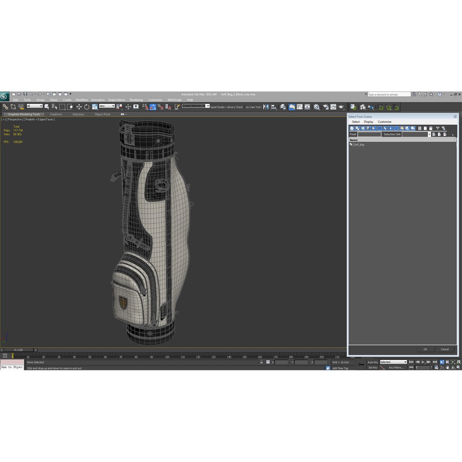This screenshot has width=462, height=462.
Task: Click the Perspective viewport label
Action: (x=15, y=120)
